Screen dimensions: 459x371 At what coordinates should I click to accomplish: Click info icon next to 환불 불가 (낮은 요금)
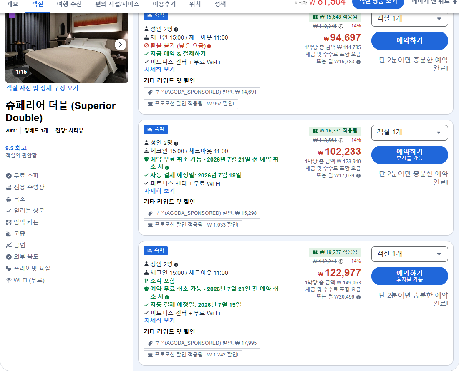click(209, 46)
